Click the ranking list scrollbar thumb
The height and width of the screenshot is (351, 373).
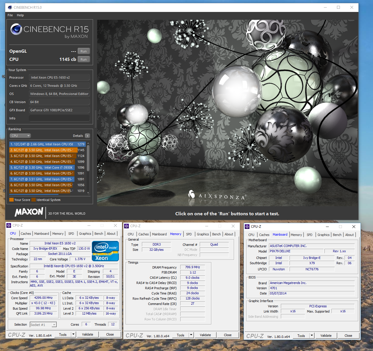tap(88, 158)
